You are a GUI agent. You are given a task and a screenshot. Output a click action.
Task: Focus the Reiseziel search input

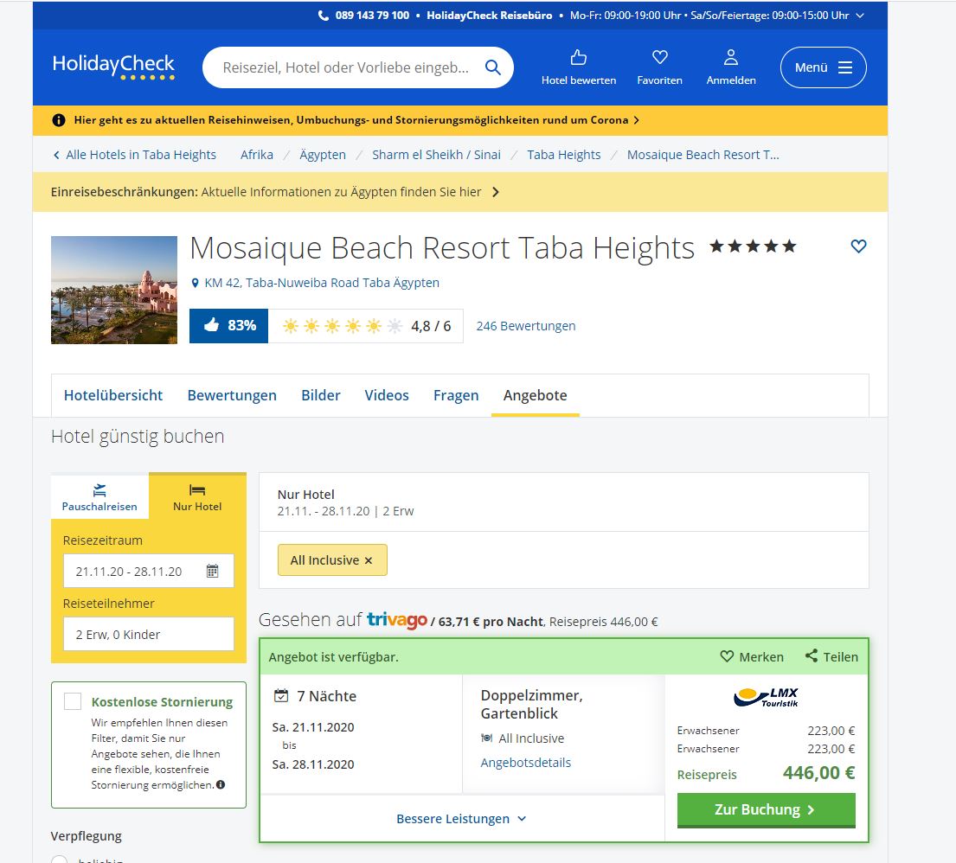click(346, 67)
